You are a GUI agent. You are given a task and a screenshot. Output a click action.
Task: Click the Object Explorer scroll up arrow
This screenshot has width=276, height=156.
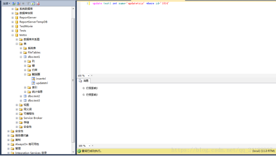(73, 9)
